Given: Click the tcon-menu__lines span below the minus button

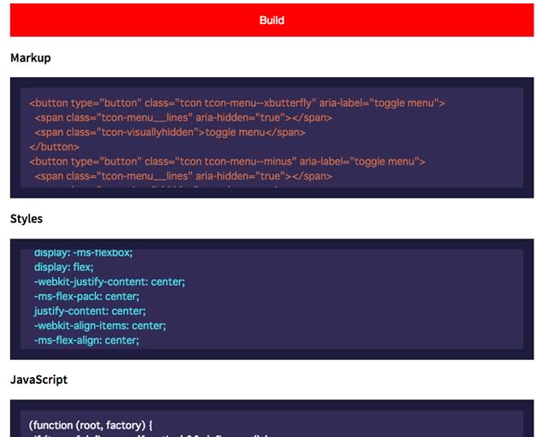Looking at the screenshot, I should (183, 176).
